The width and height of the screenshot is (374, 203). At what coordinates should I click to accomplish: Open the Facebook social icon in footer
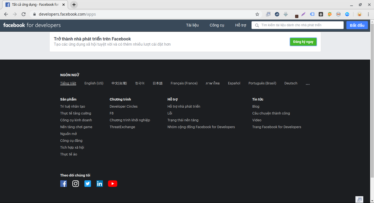coord(64,184)
